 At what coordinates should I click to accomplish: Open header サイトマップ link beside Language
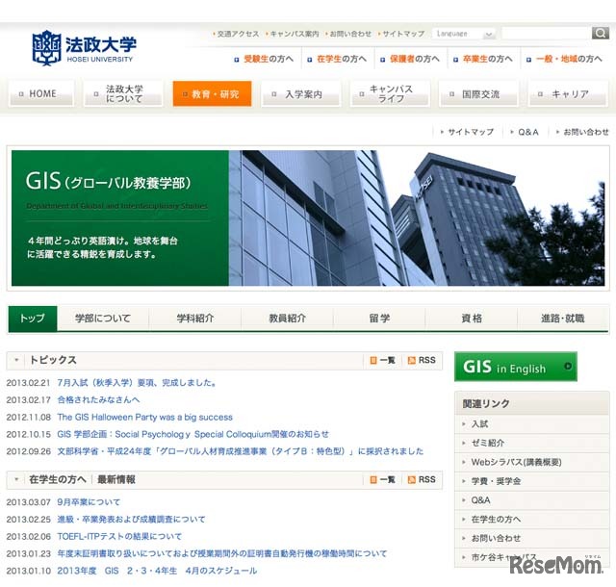pos(403,35)
